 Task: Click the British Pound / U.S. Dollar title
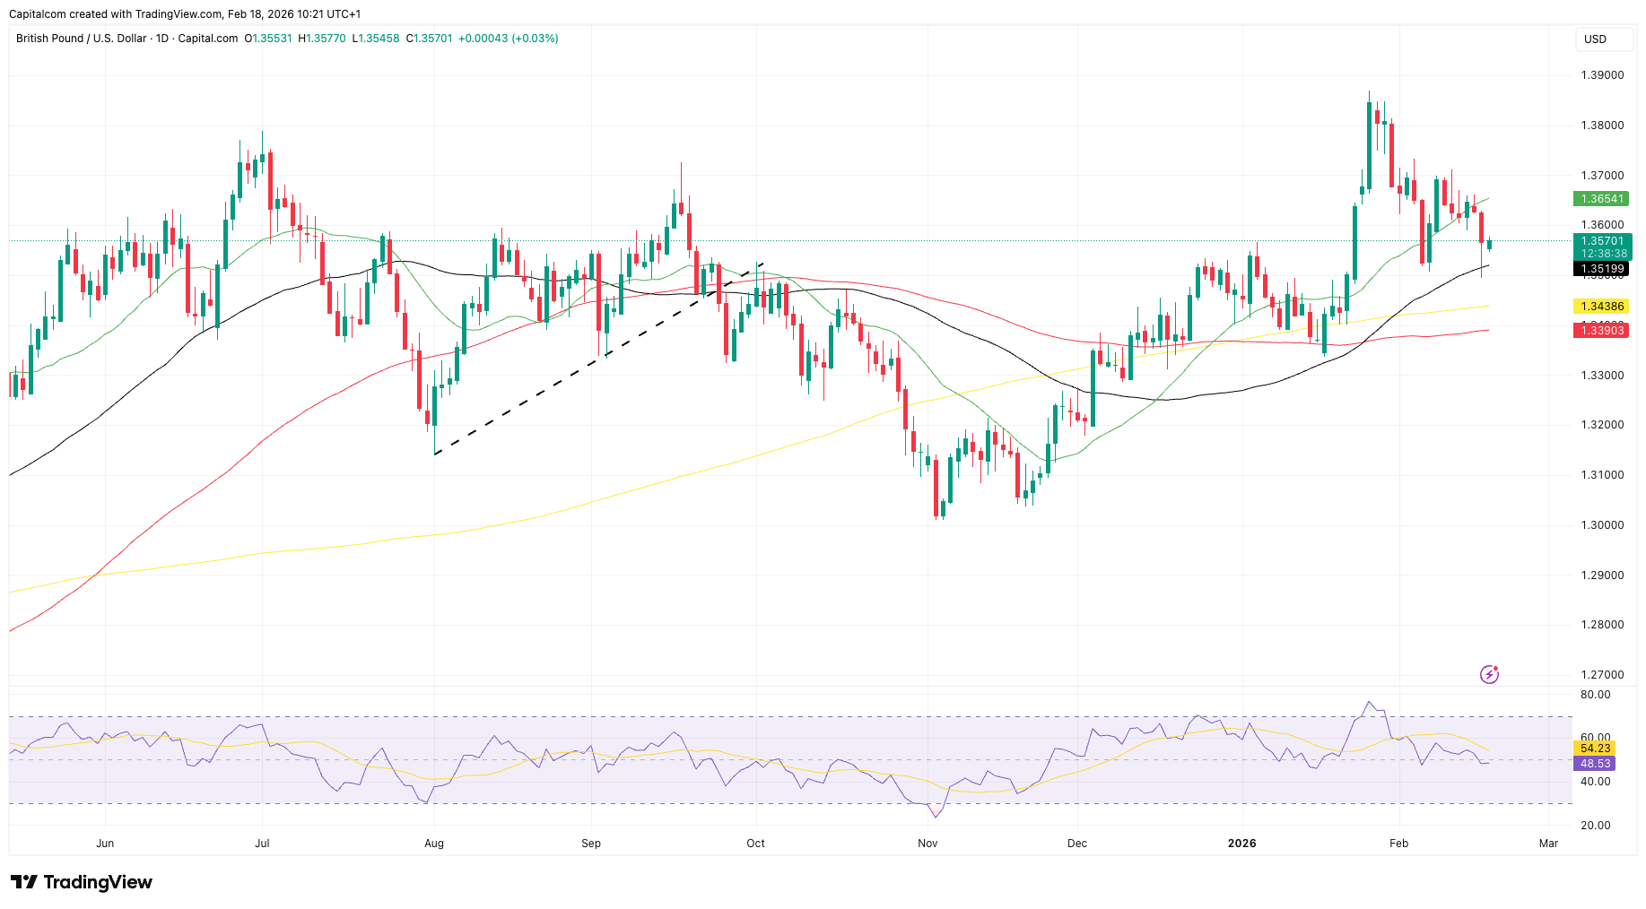81,39
